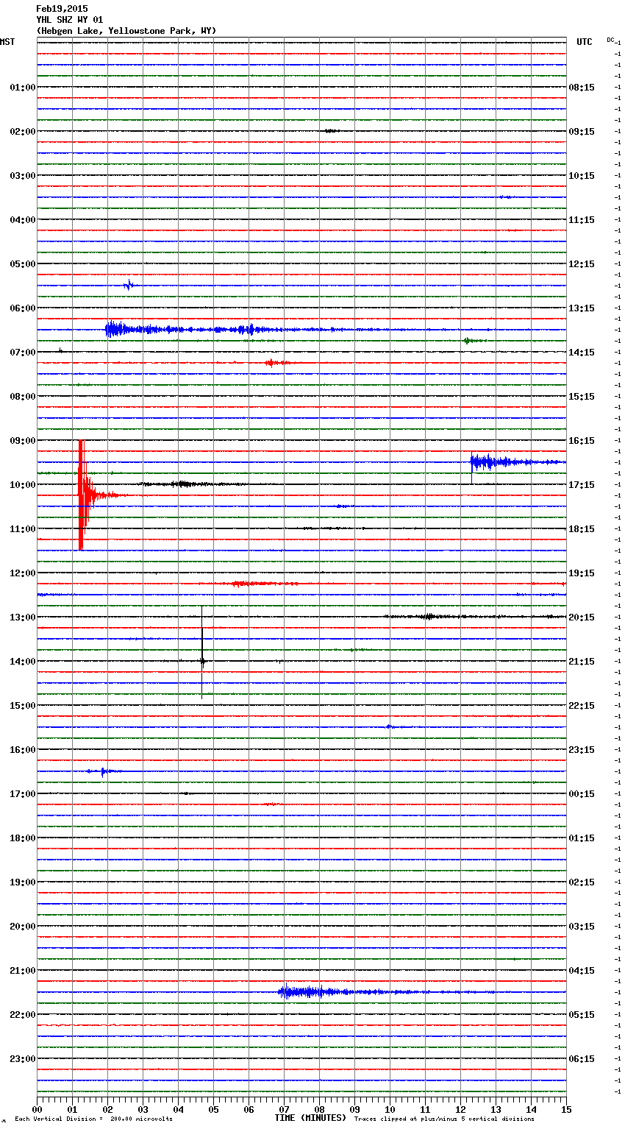Screen dimensions: 625x1129
Task: Click the small blue blip on the 05:30 trace
Action: coord(129,286)
